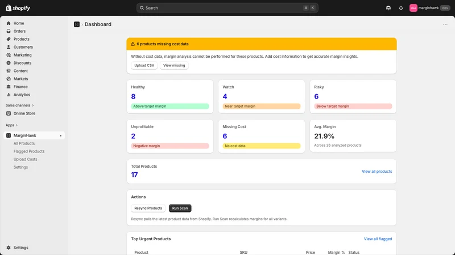The height and width of the screenshot is (255, 455).
Task: Expand Sales channels section
Action: [19, 105]
